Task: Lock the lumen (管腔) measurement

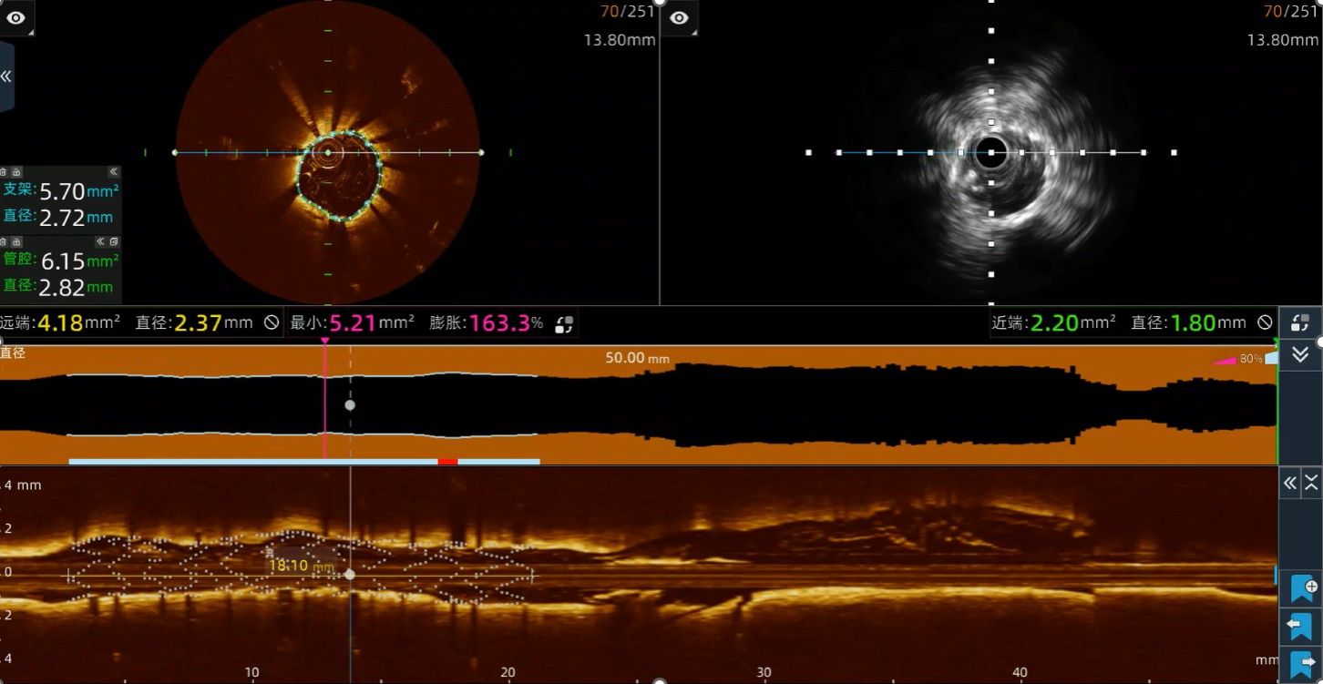Action: point(16,242)
